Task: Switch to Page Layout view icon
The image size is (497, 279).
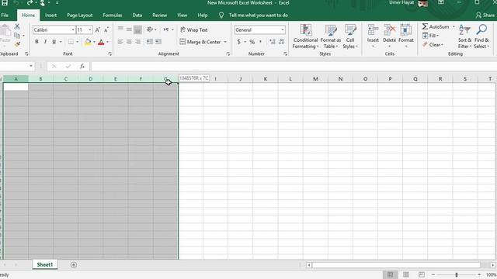Action: pyautogui.click(x=406, y=274)
